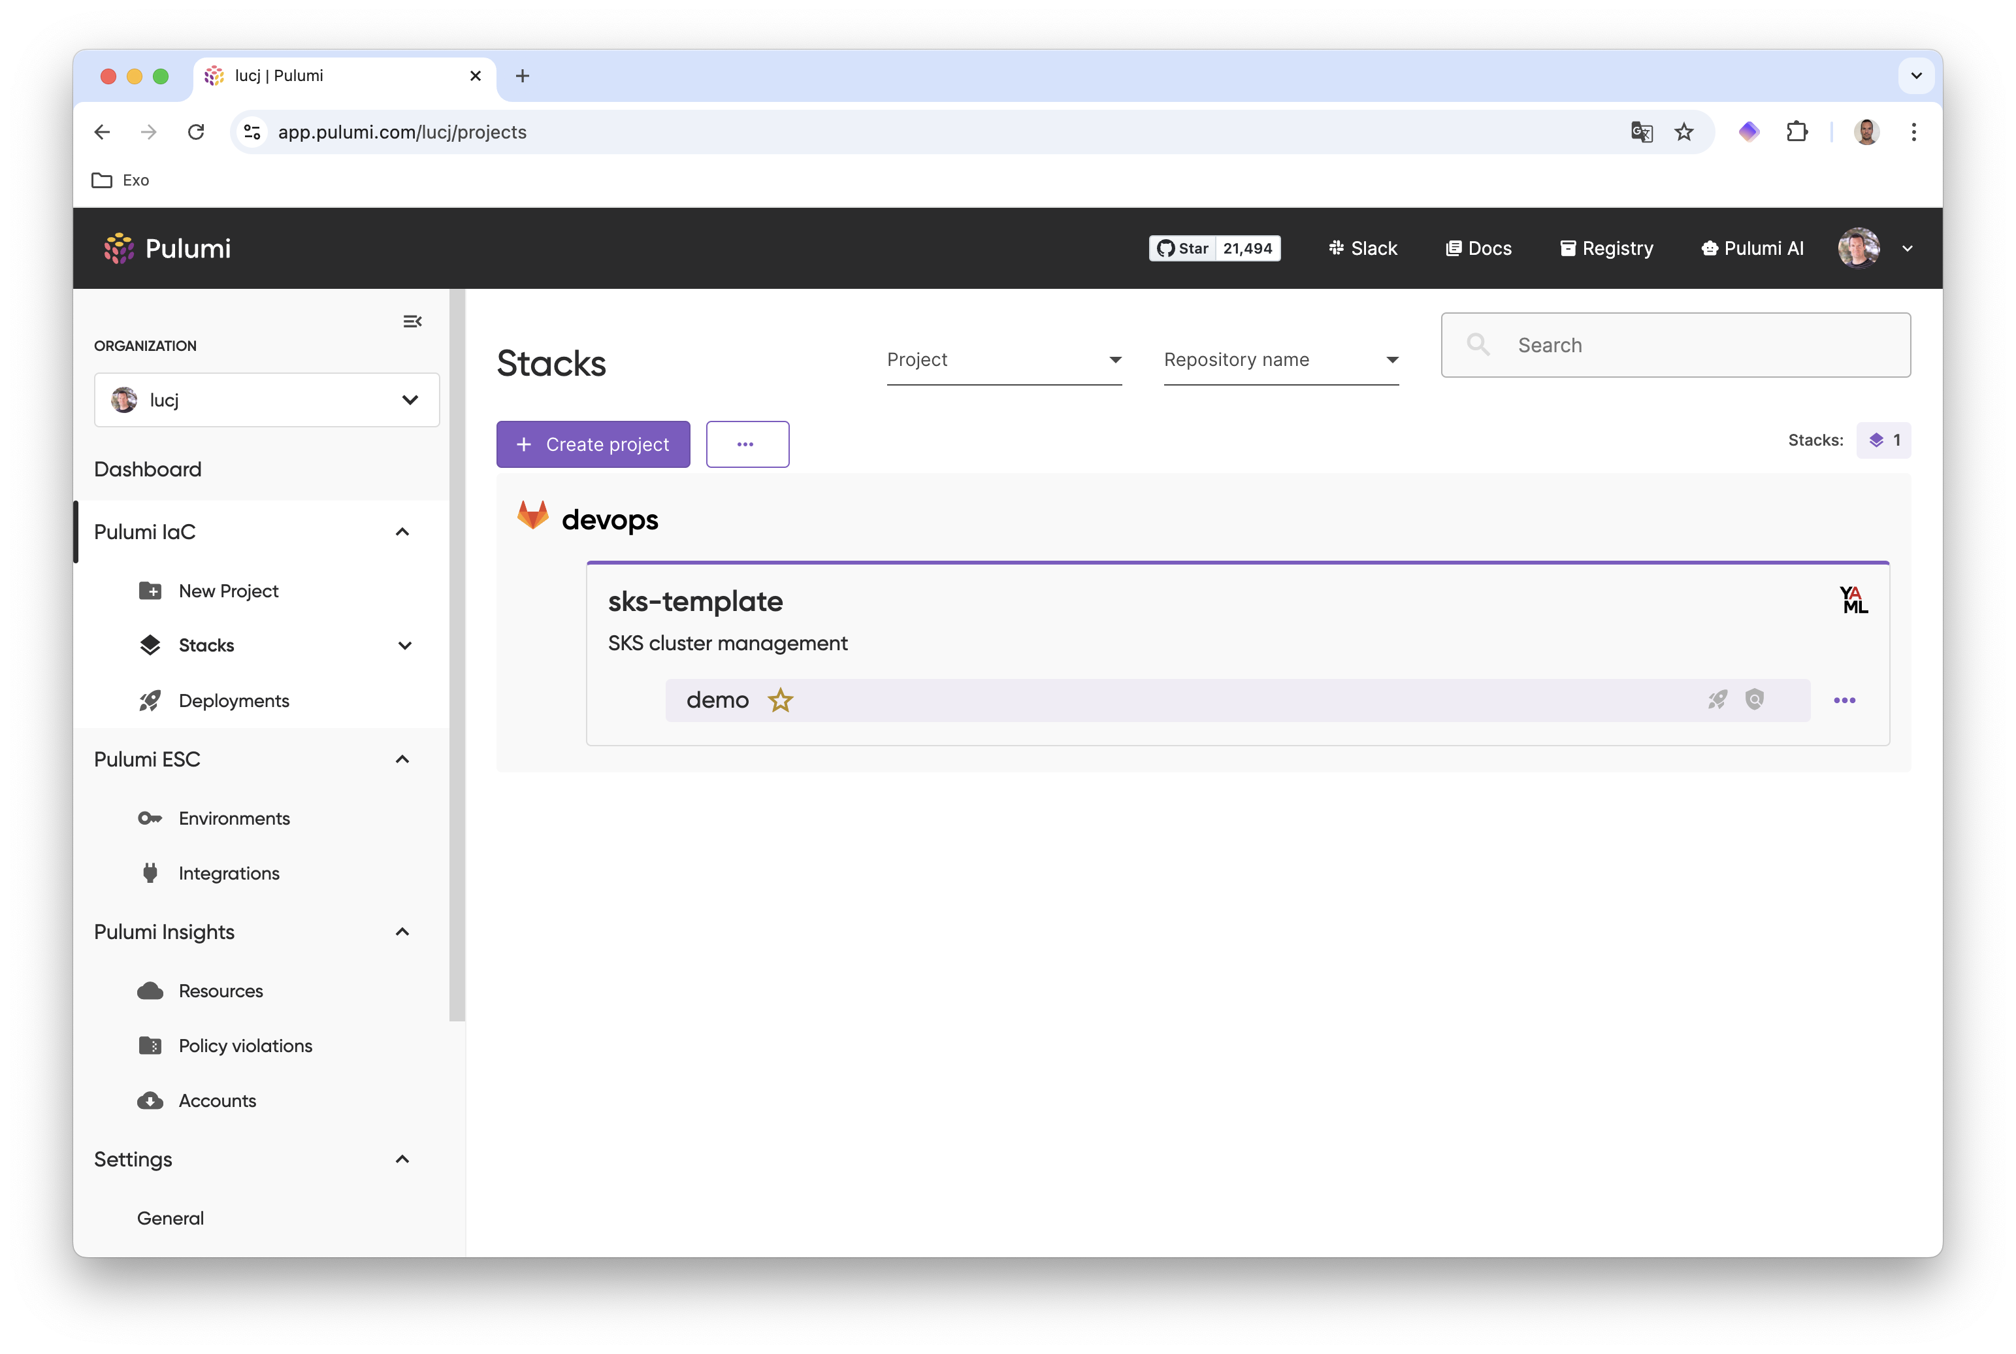Open Environments under Pulumi ESC
Viewport: 2016px width, 1354px height.
234,819
